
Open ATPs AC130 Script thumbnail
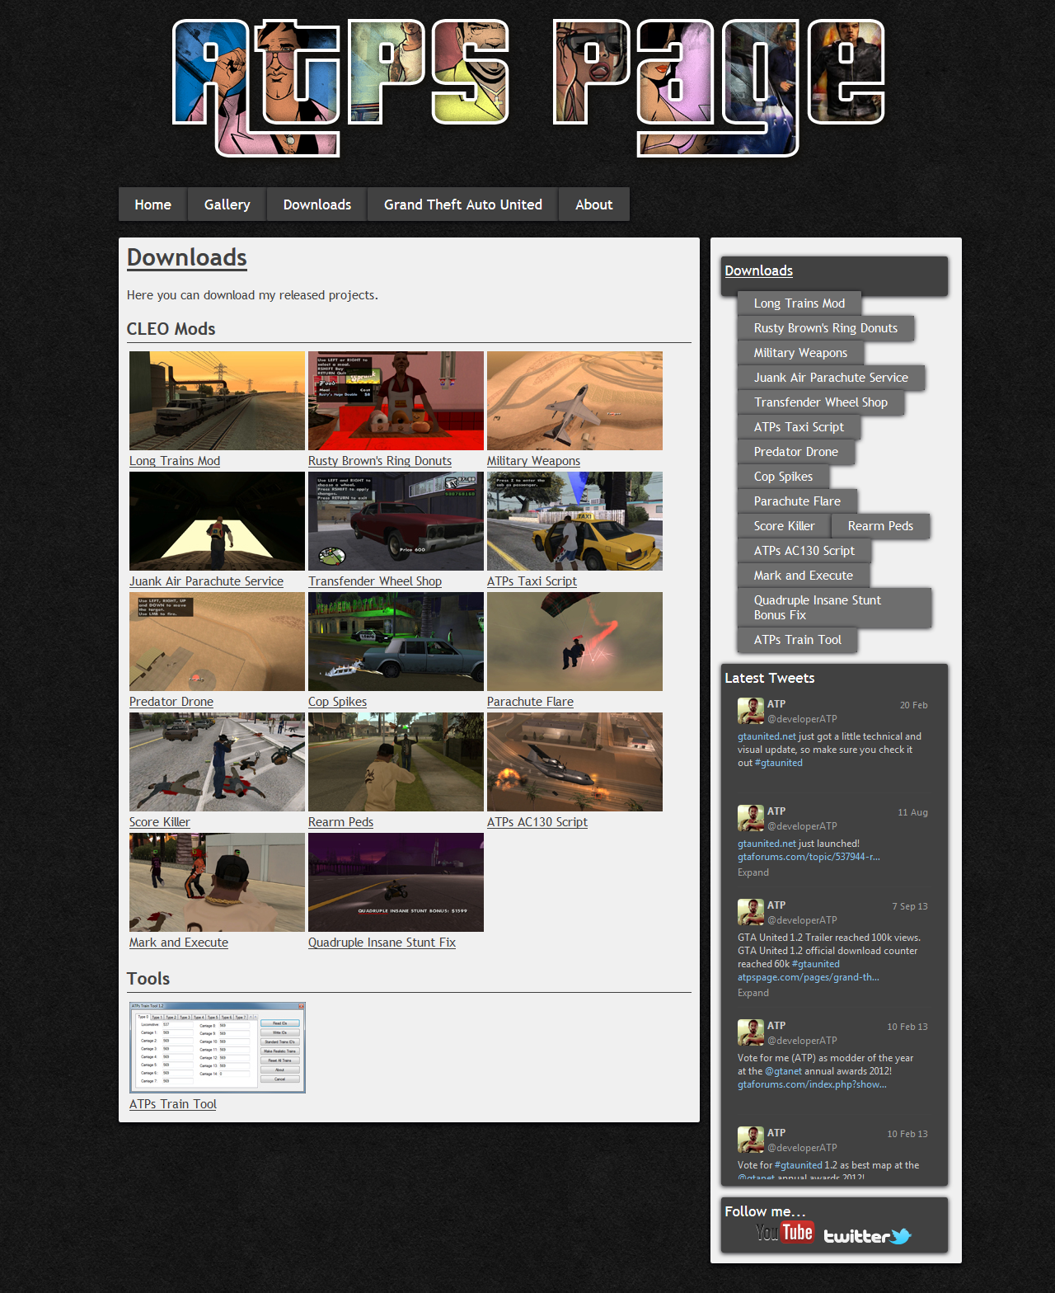[574, 762]
